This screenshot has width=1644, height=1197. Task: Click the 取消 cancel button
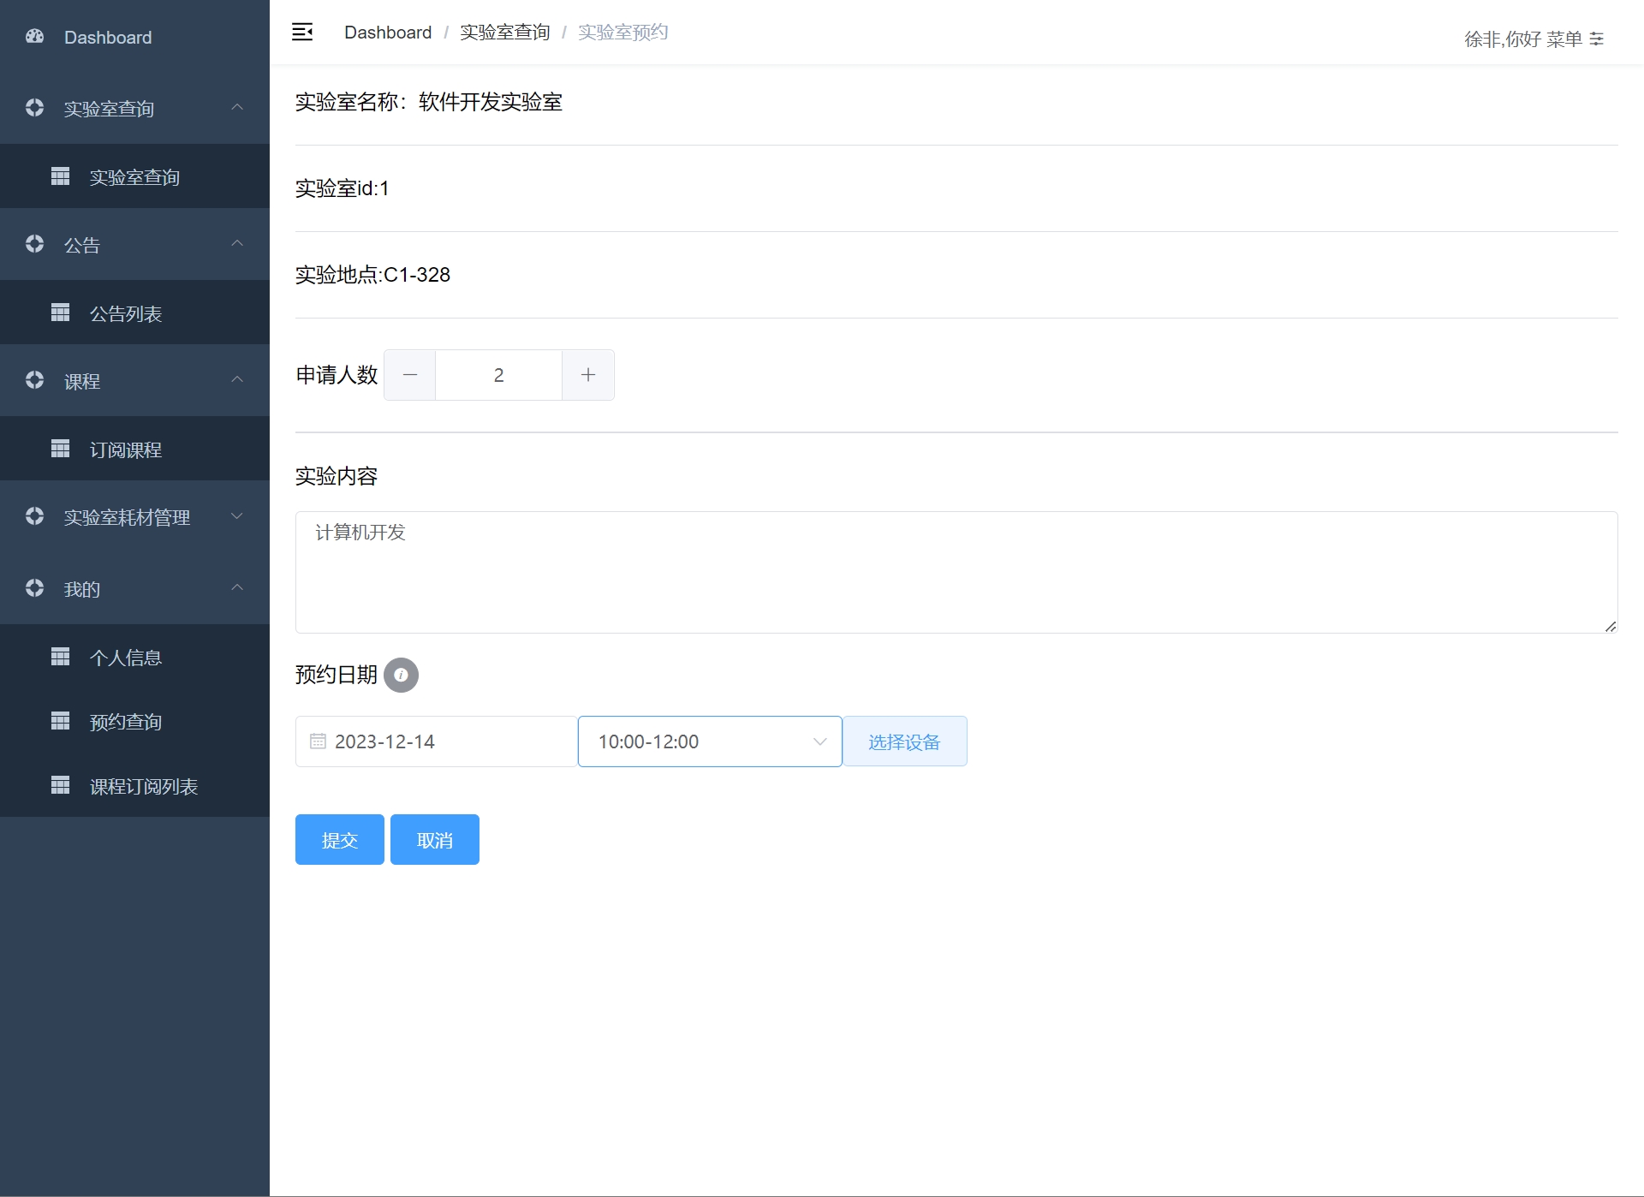point(435,840)
